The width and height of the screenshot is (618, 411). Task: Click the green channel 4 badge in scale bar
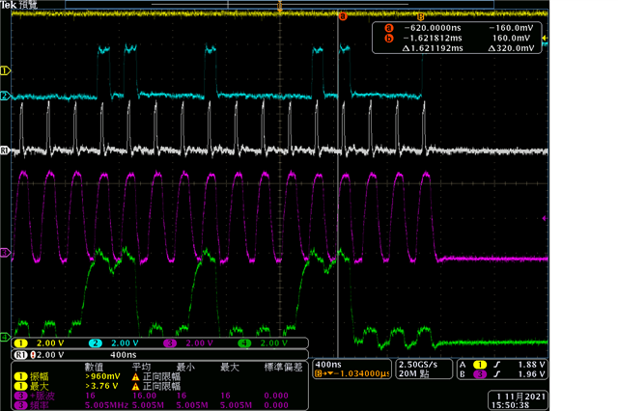click(x=244, y=343)
